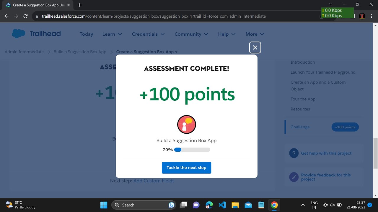The image size is (378, 212).
Task: Click the network connection tray icon
Action: (325, 205)
